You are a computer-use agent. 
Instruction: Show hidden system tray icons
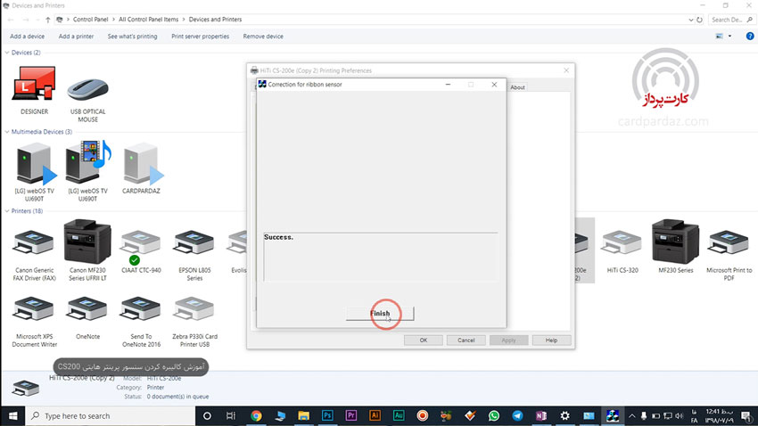tap(632, 416)
